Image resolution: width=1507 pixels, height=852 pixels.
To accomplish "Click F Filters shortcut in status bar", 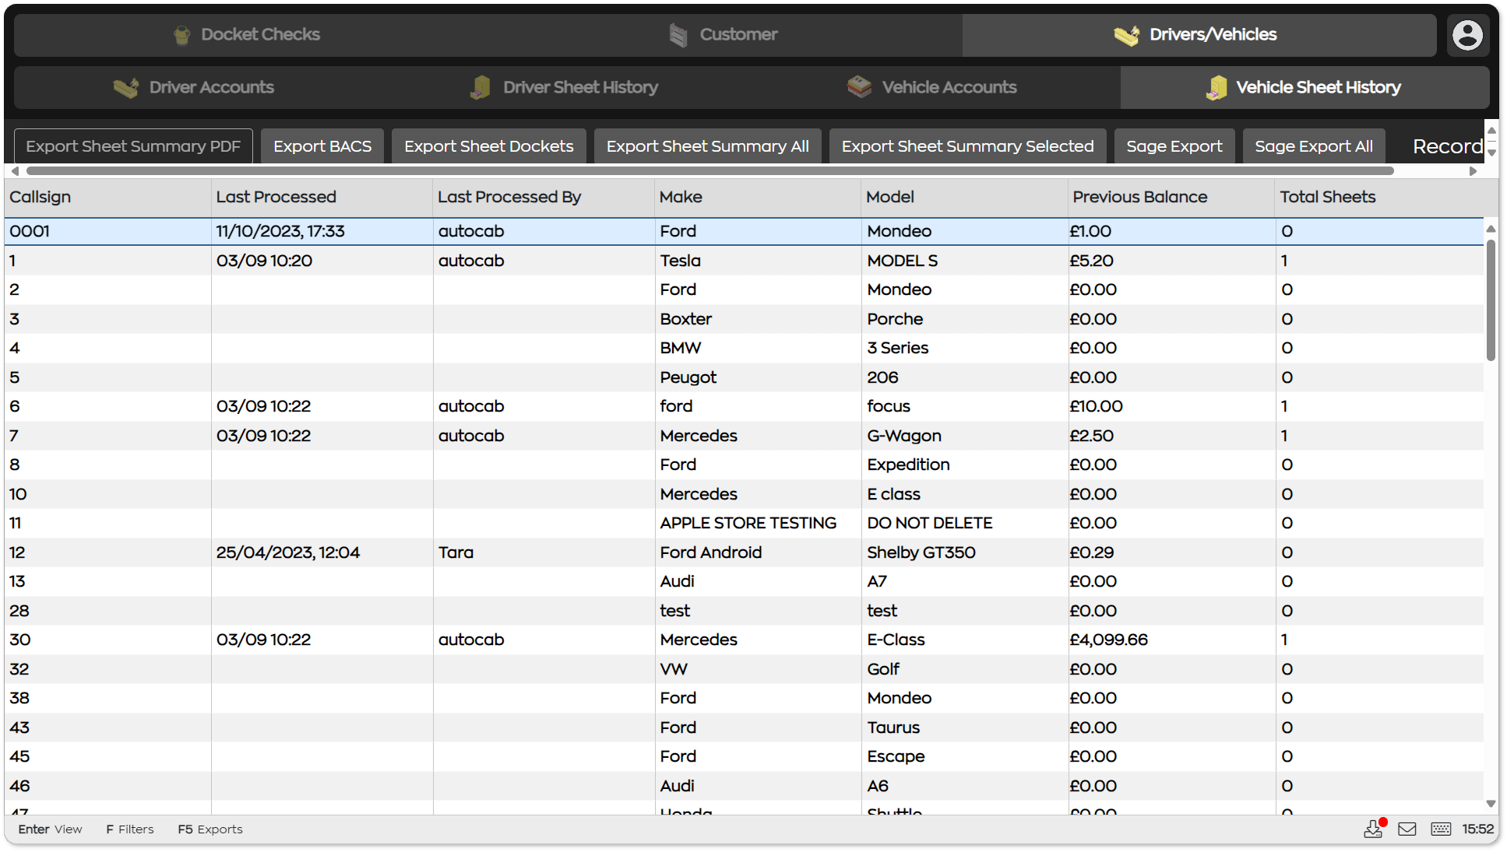I will pos(130,829).
